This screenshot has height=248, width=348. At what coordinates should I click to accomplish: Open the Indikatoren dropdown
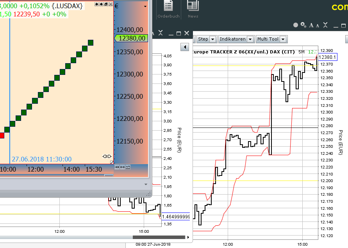pos(250,39)
